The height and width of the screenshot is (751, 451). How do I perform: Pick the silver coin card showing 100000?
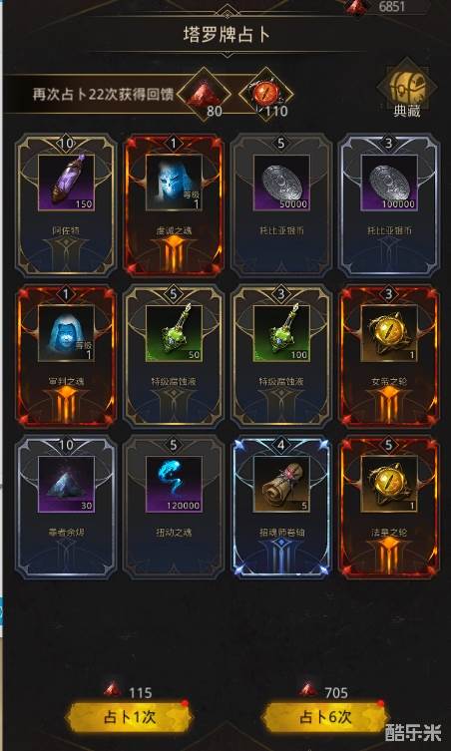(389, 205)
